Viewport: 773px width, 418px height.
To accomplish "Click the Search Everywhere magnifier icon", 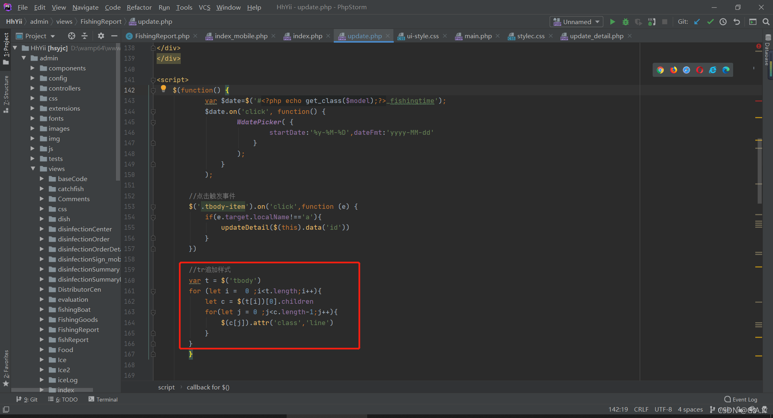I will pos(766,22).
